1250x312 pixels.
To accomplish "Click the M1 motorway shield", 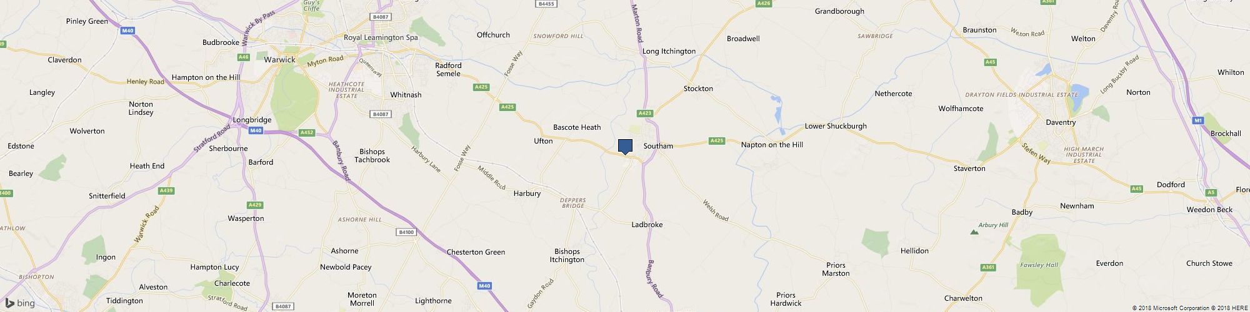I will (1197, 120).
